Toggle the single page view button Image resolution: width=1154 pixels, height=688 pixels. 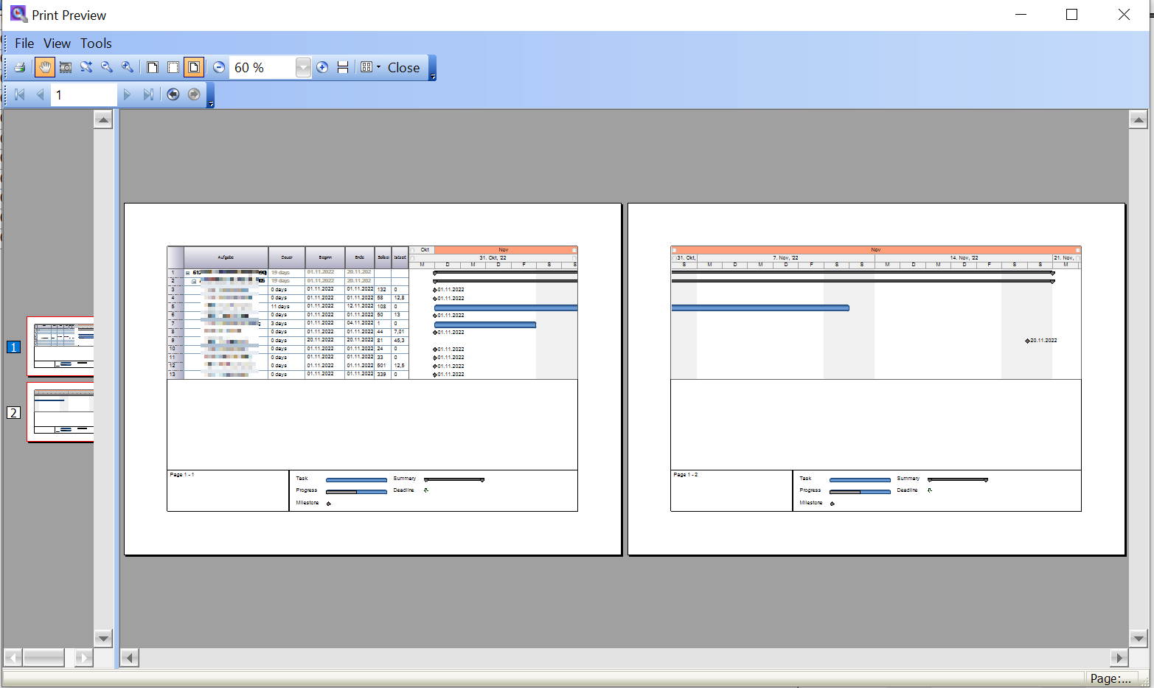(x=153, y=68)
